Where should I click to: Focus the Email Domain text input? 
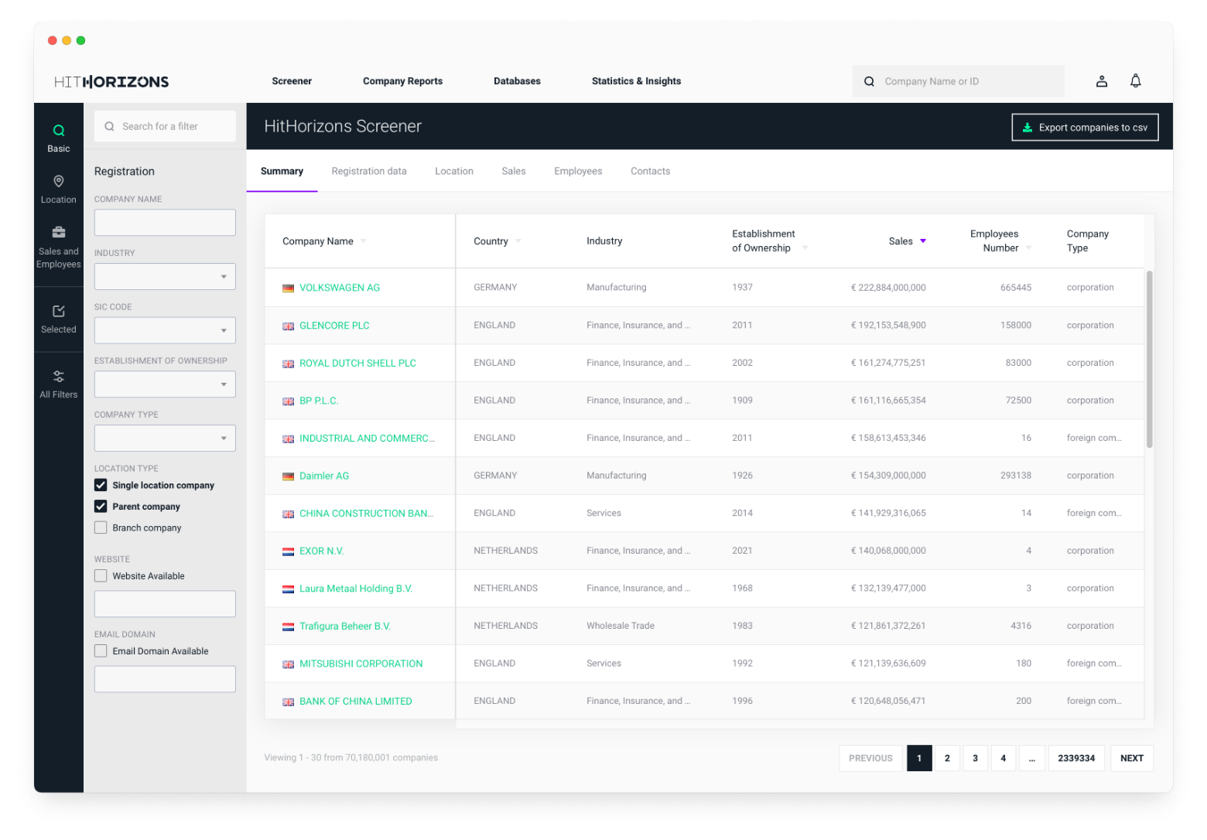(x=165, y=679)
